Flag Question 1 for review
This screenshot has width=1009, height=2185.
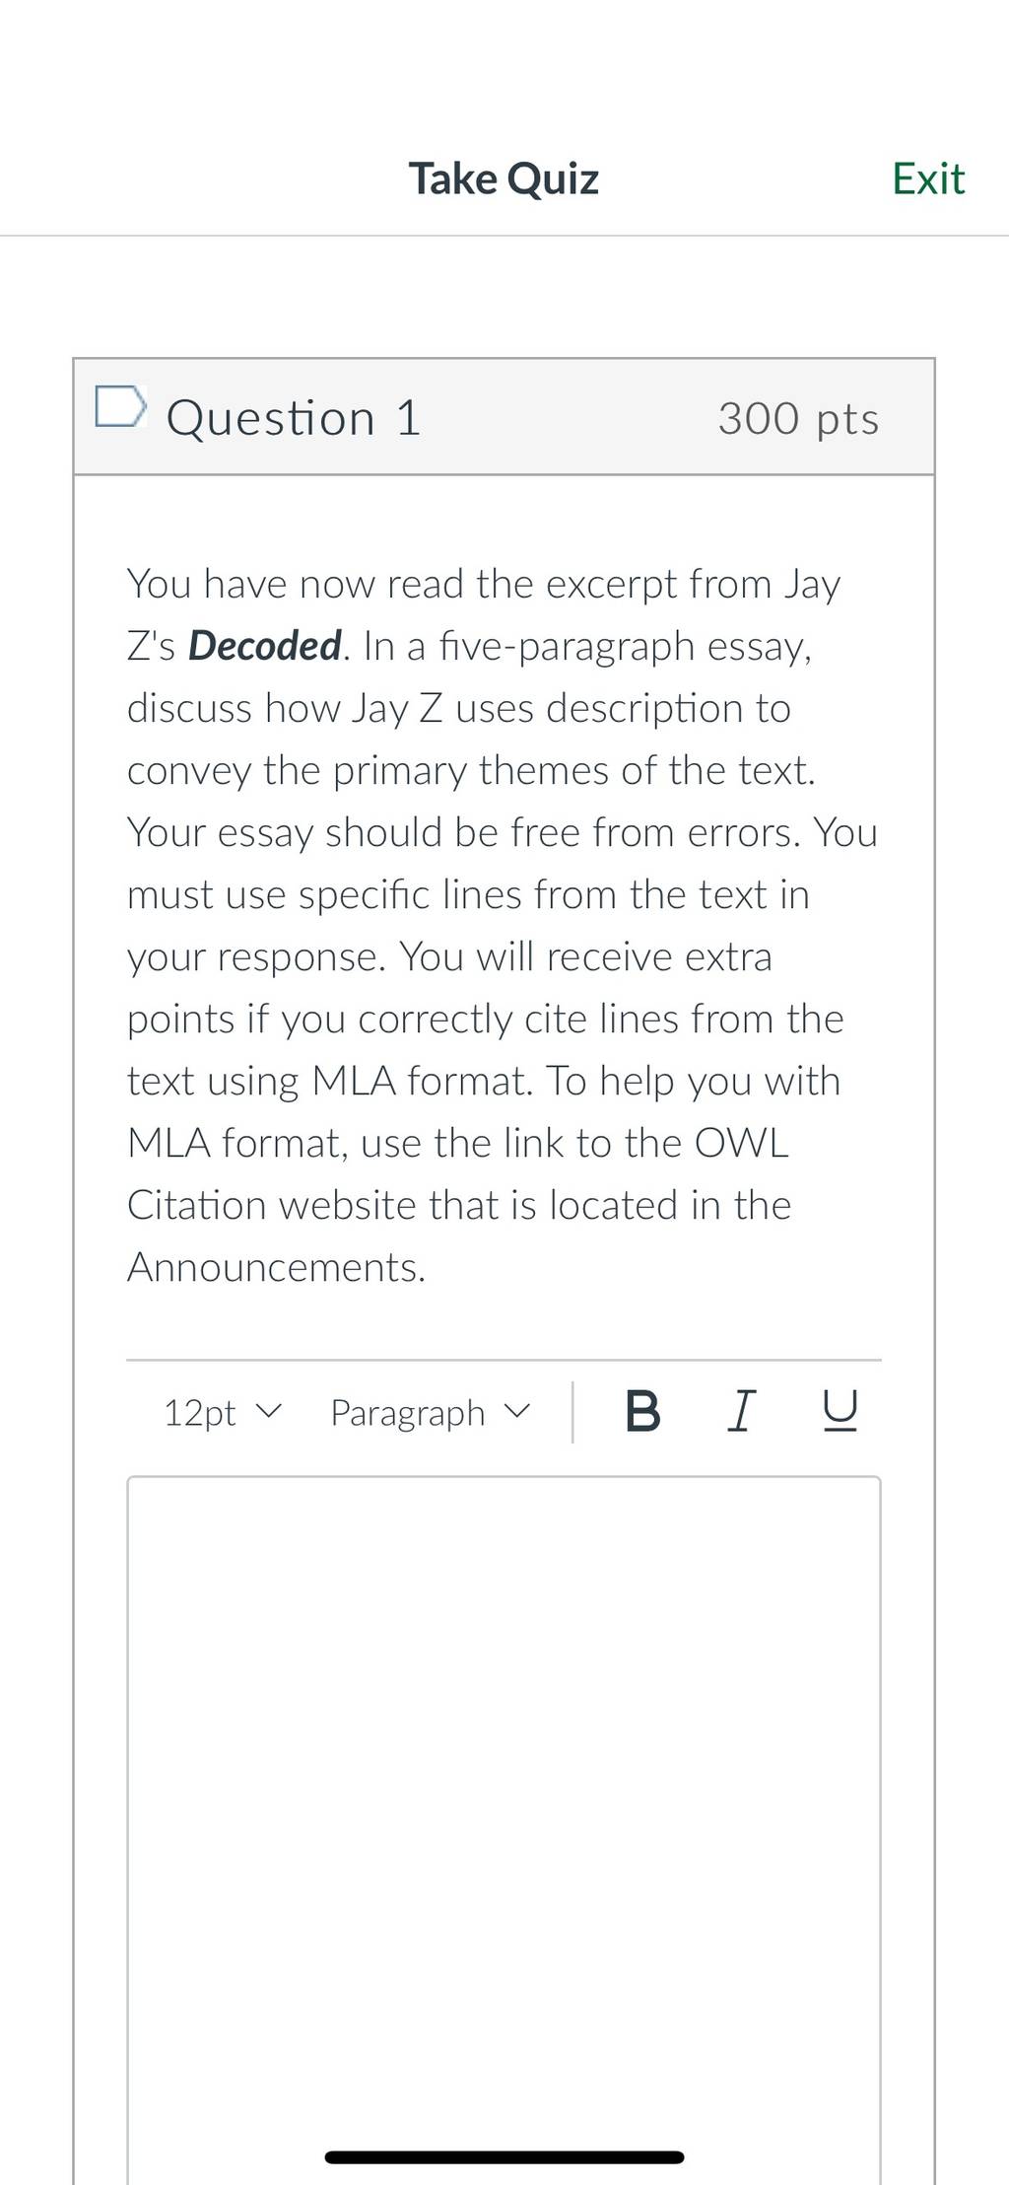pos(121,407)
